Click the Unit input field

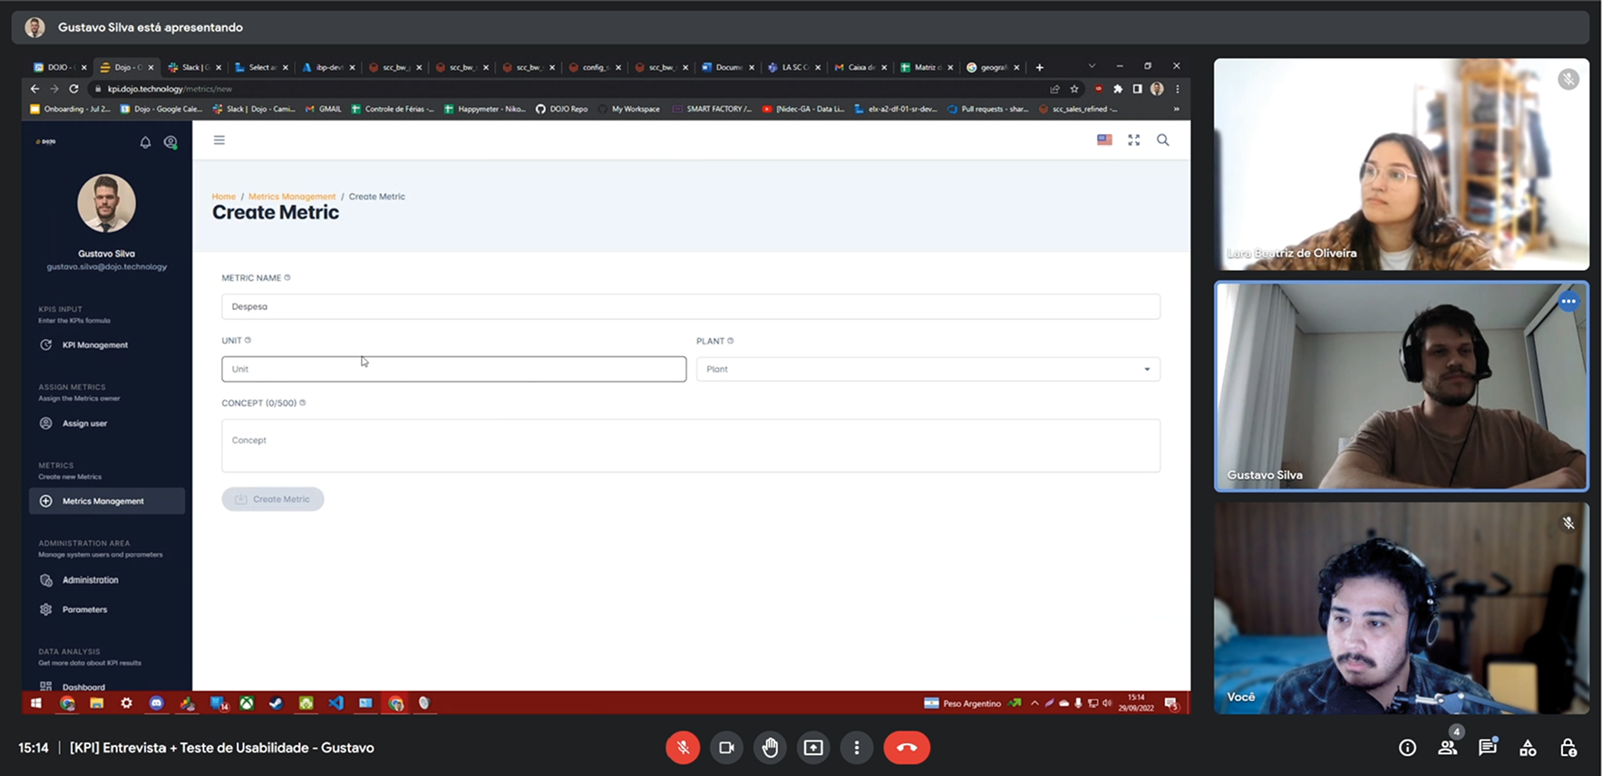click(453, 369)
